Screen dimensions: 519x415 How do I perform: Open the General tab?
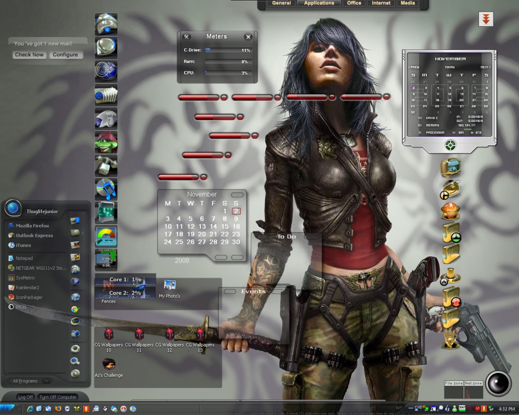tap(281, 3)
